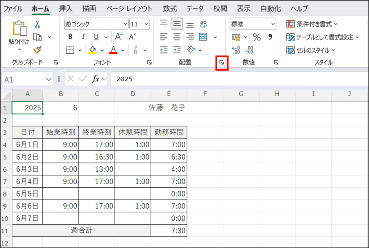Switch to the 挿入 tab
This screenshot has height=248, width=369.
pos(66,9)
